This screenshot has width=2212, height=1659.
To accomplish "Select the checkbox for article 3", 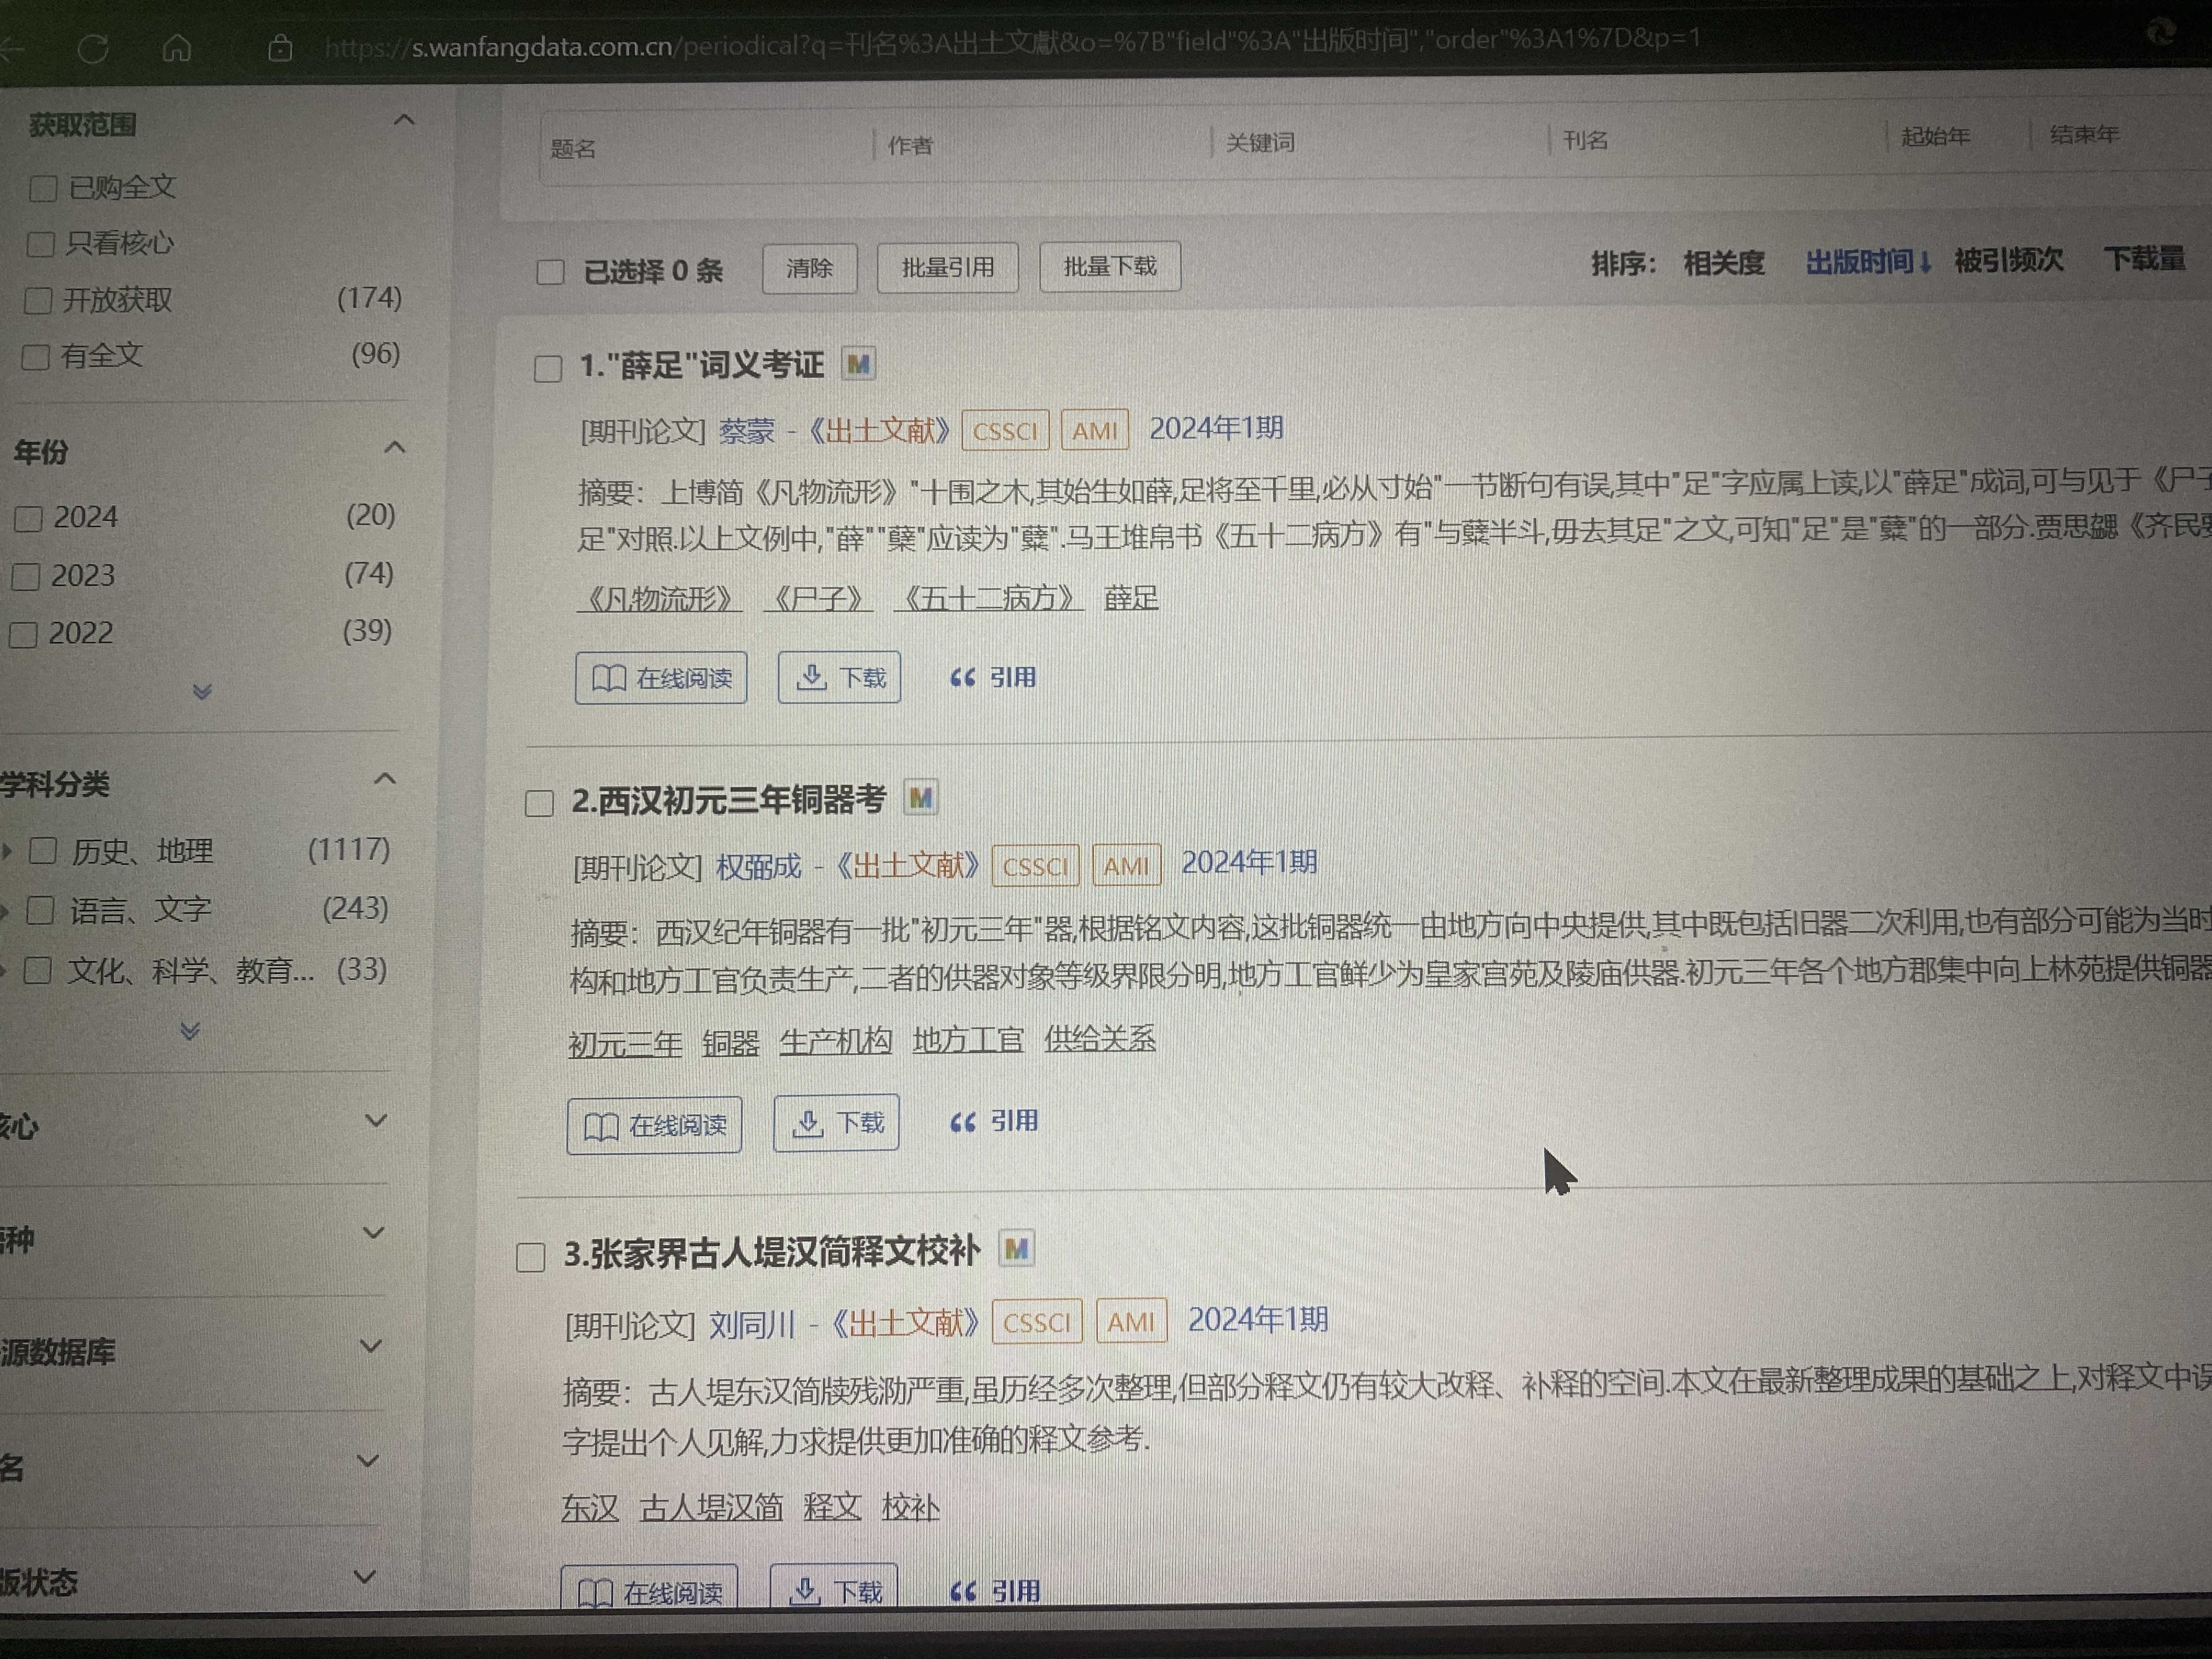I will point(531,1257).
